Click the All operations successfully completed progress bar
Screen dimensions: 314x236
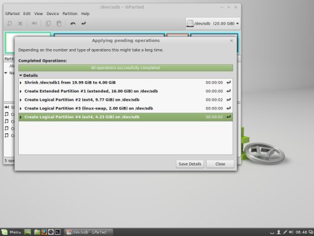[x=126, y=68]
